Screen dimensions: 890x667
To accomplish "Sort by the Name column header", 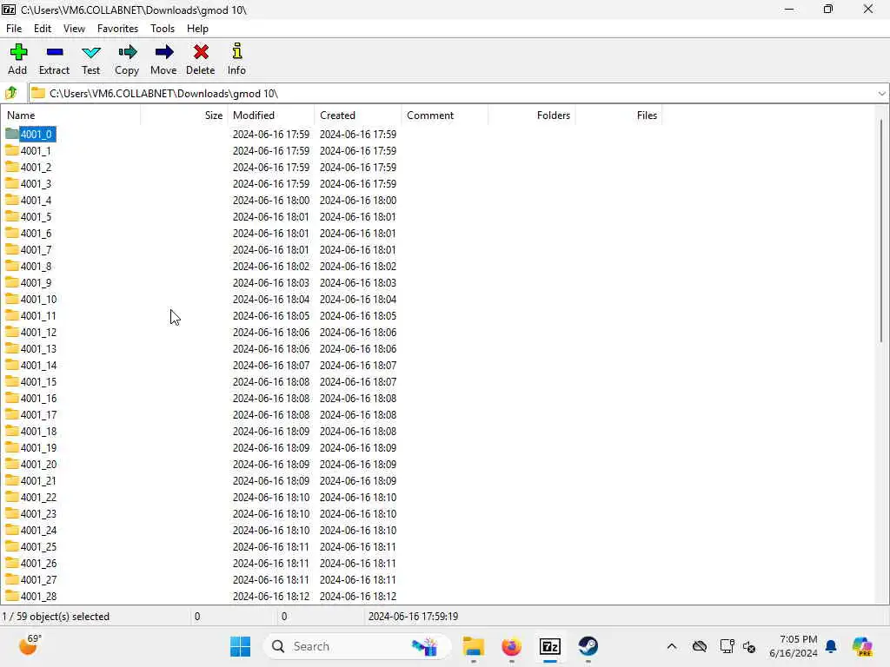I will (x=70, y=116).
